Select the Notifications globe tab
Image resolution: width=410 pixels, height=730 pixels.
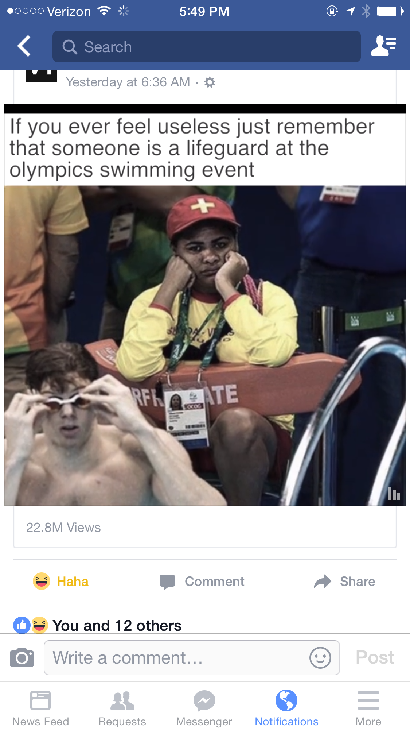tap(286, 708)
